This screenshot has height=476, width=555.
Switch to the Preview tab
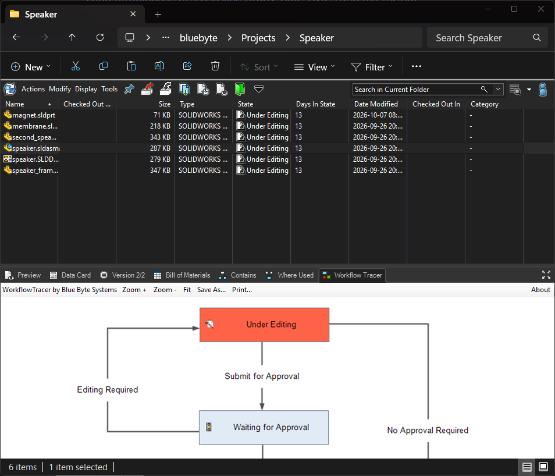pyautogui.click(x=23, y=275)
